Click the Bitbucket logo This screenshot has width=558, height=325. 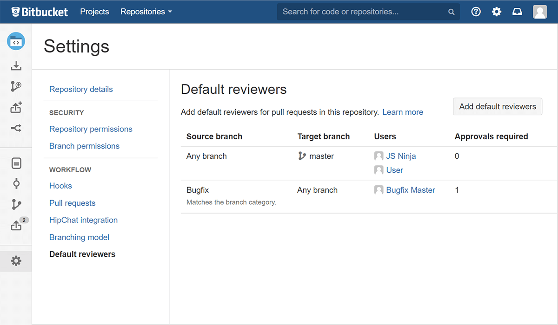click(40, 11)
